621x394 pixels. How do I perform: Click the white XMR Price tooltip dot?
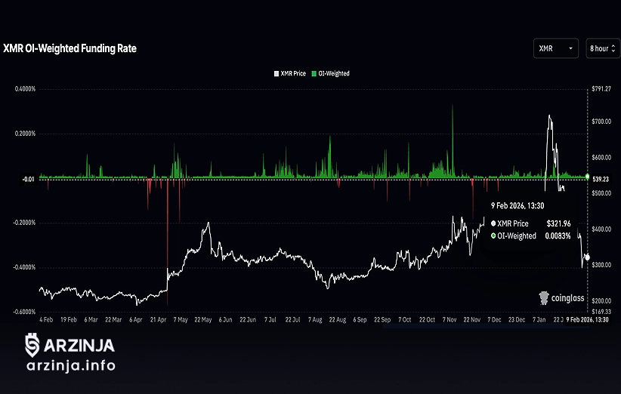pyautogui.click(x=493, y=224)
